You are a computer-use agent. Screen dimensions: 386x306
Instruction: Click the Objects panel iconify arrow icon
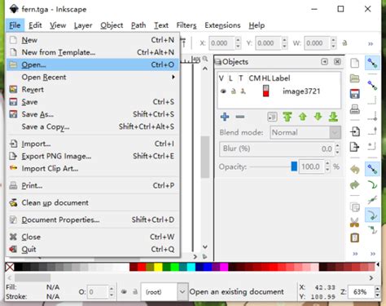(324, 61)
